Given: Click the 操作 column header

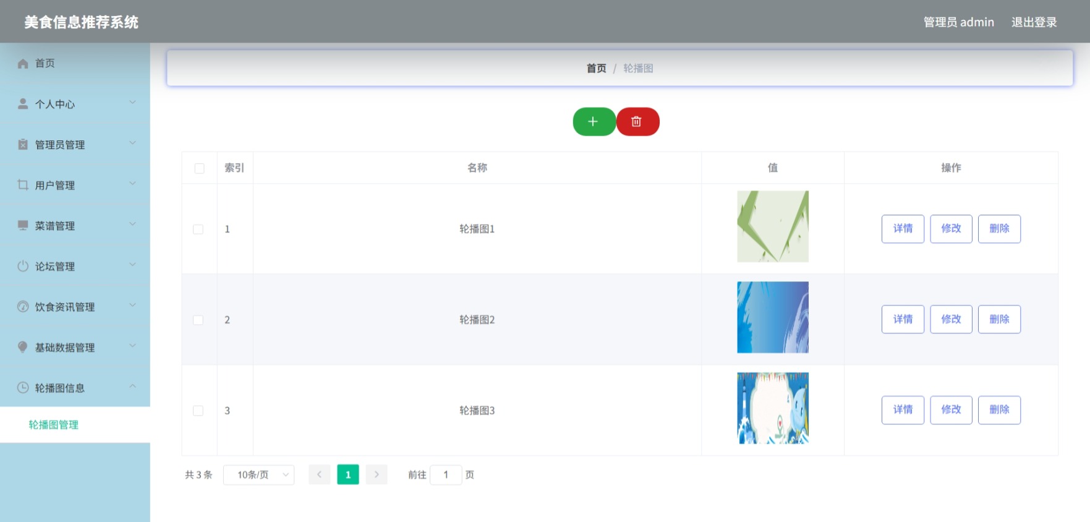Looking at the screenshot, I should pyautogui.click(x=951, y=168).
